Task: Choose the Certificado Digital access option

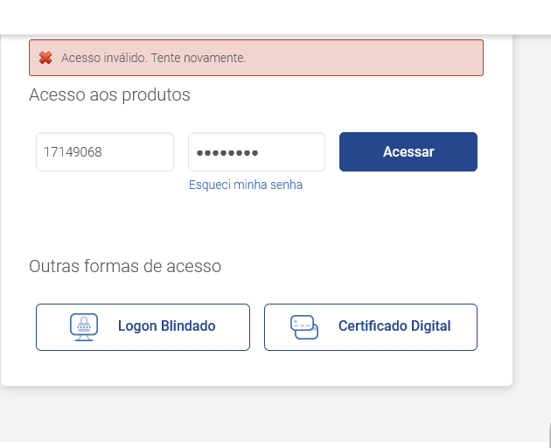Action: (371, 327)
